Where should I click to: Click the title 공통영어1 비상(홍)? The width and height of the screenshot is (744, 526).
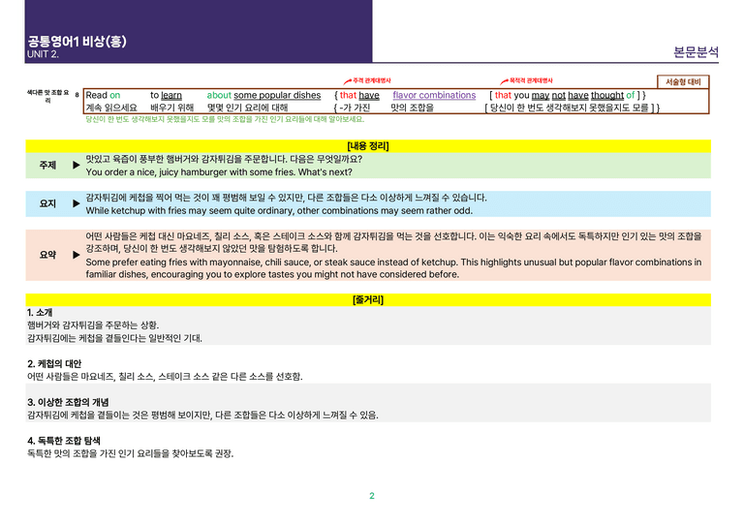tap(77, 42)
